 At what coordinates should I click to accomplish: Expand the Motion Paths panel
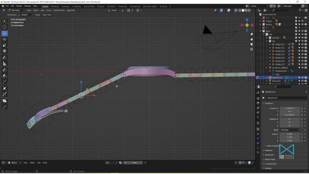269,159
